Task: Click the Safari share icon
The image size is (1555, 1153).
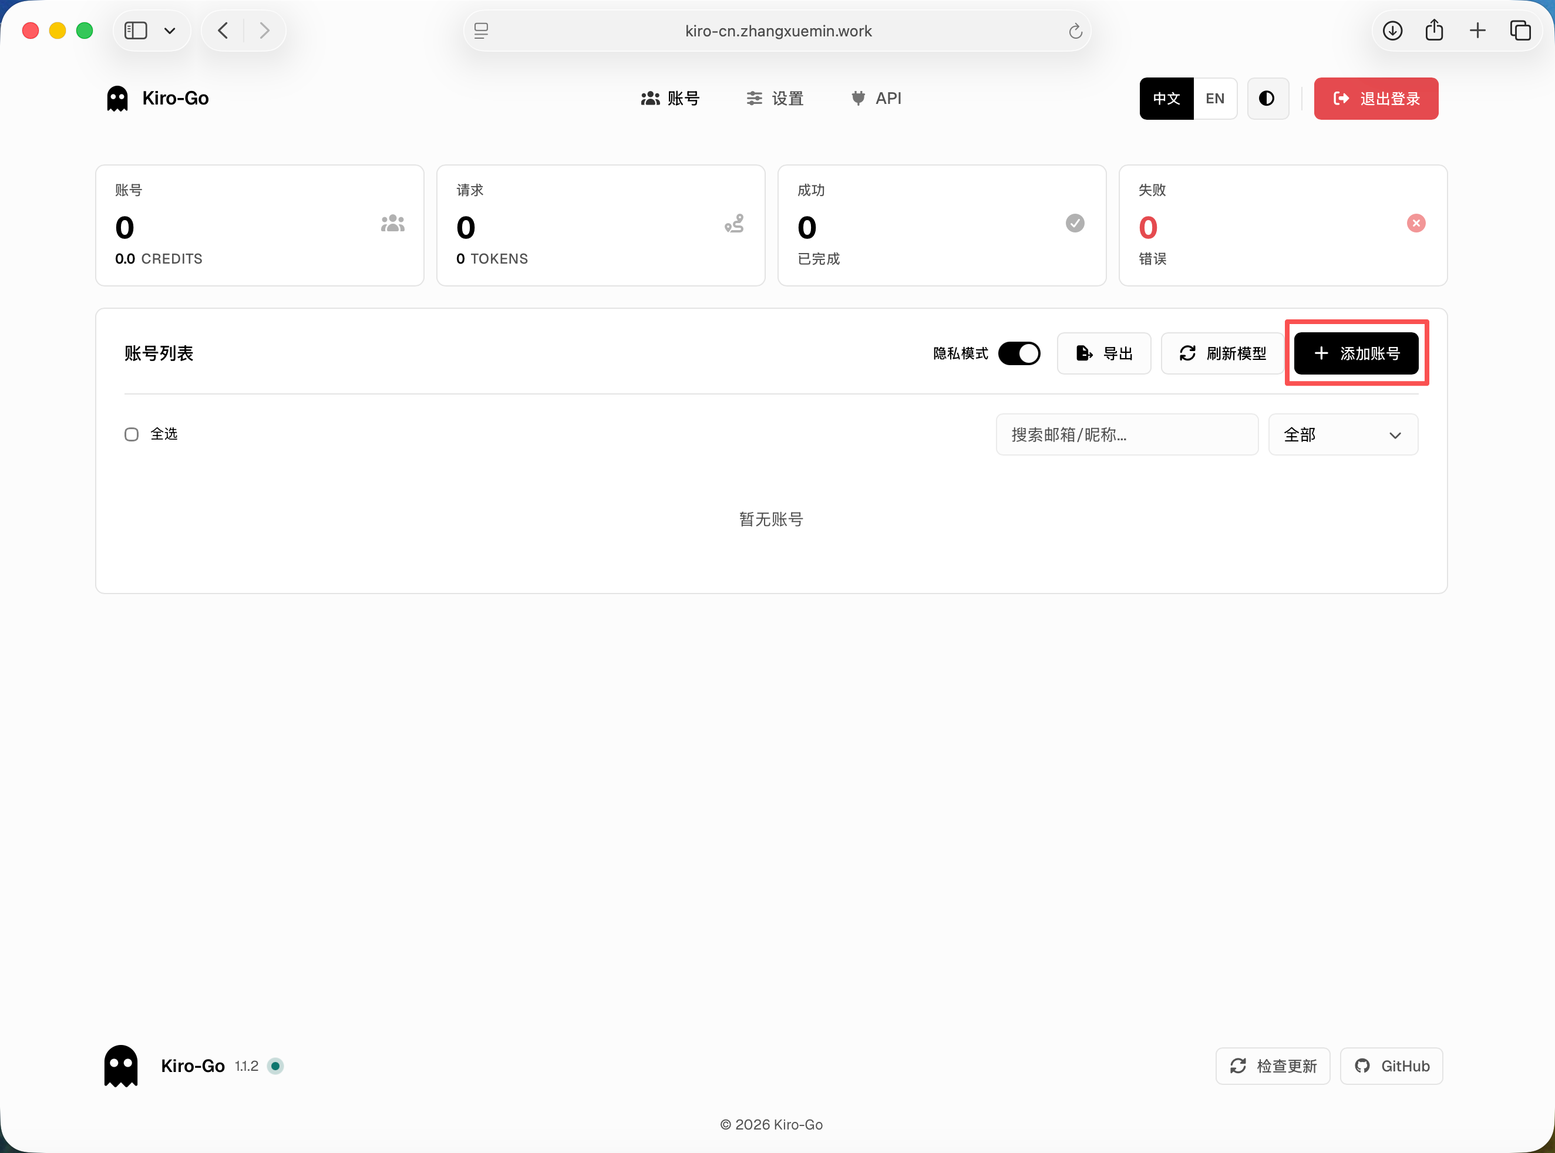Action: pos(1434,31)
